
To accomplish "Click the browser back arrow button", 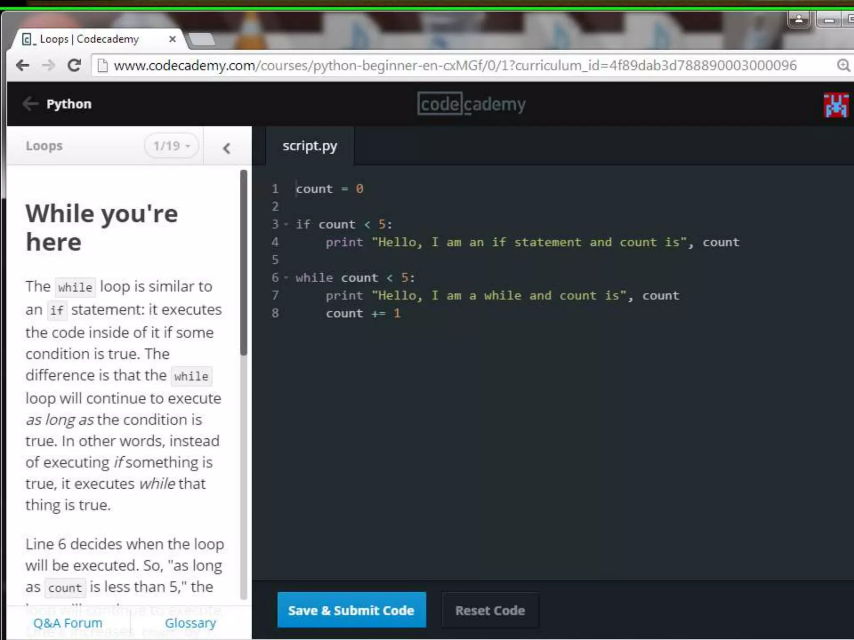I will (23, 65).
